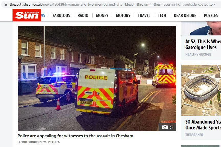The width and height of the screenshot is (221, 147).
Task: Click the gallery photo count number 5
Action: pos(171,127)
